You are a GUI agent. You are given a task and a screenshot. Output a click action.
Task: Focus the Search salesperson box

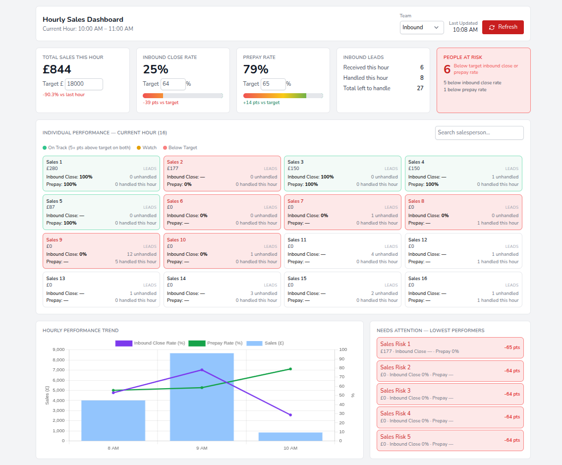pyautogui.click(x=479, y=133)
